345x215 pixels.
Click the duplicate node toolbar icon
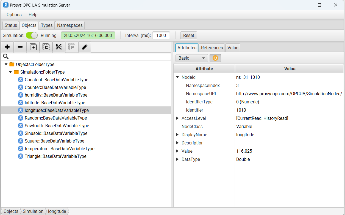pyautogui.click(x=33, y=47)
